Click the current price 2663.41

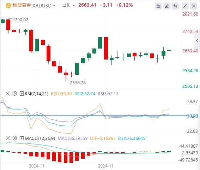click(x=87, y=5)
